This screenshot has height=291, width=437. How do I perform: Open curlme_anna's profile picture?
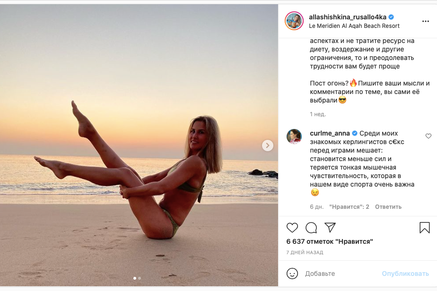[x=294, y=136]
